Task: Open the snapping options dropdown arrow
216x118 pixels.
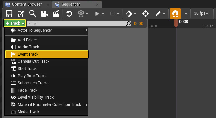Action: (x=186, y=14)
